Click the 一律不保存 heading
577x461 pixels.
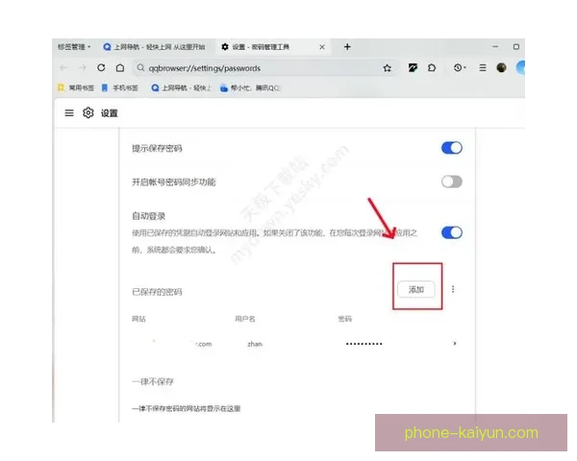(153, 381)
